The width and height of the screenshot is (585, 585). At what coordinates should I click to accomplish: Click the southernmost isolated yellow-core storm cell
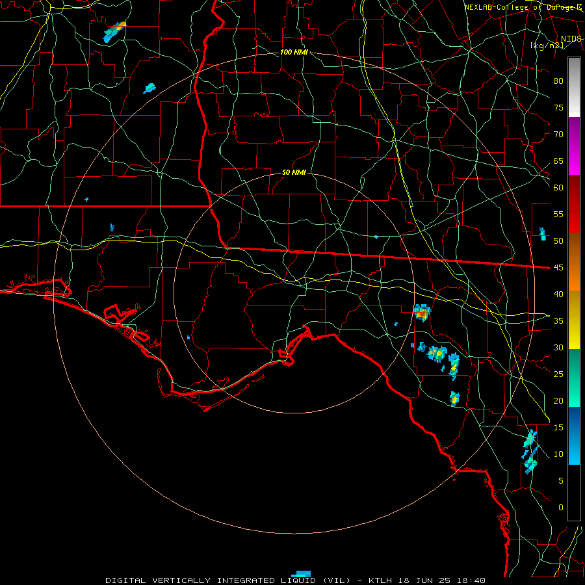coord(454,399)
